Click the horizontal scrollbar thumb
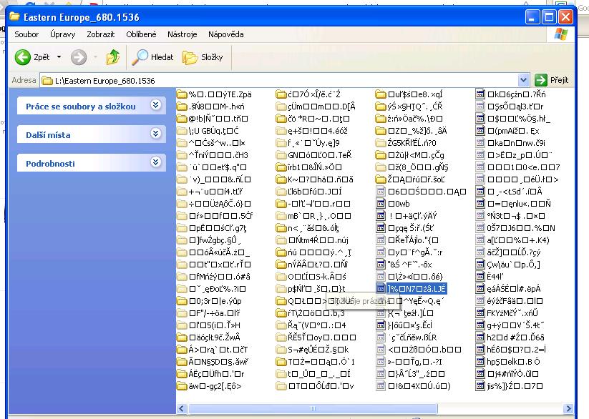Image resolution: width=589 pixels, height=419 pixels. (313, 408)
